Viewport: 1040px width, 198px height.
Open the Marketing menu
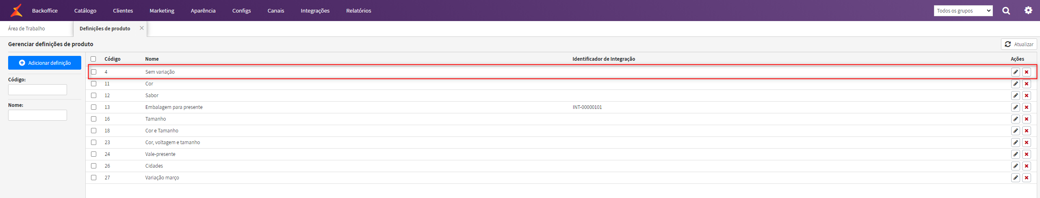click(162, 11)
